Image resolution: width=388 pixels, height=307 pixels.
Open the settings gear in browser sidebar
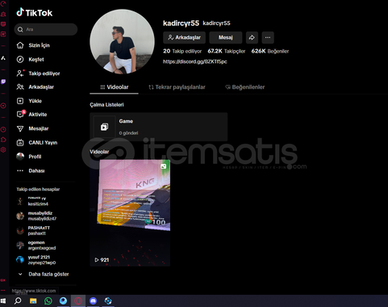click(3, 149)
